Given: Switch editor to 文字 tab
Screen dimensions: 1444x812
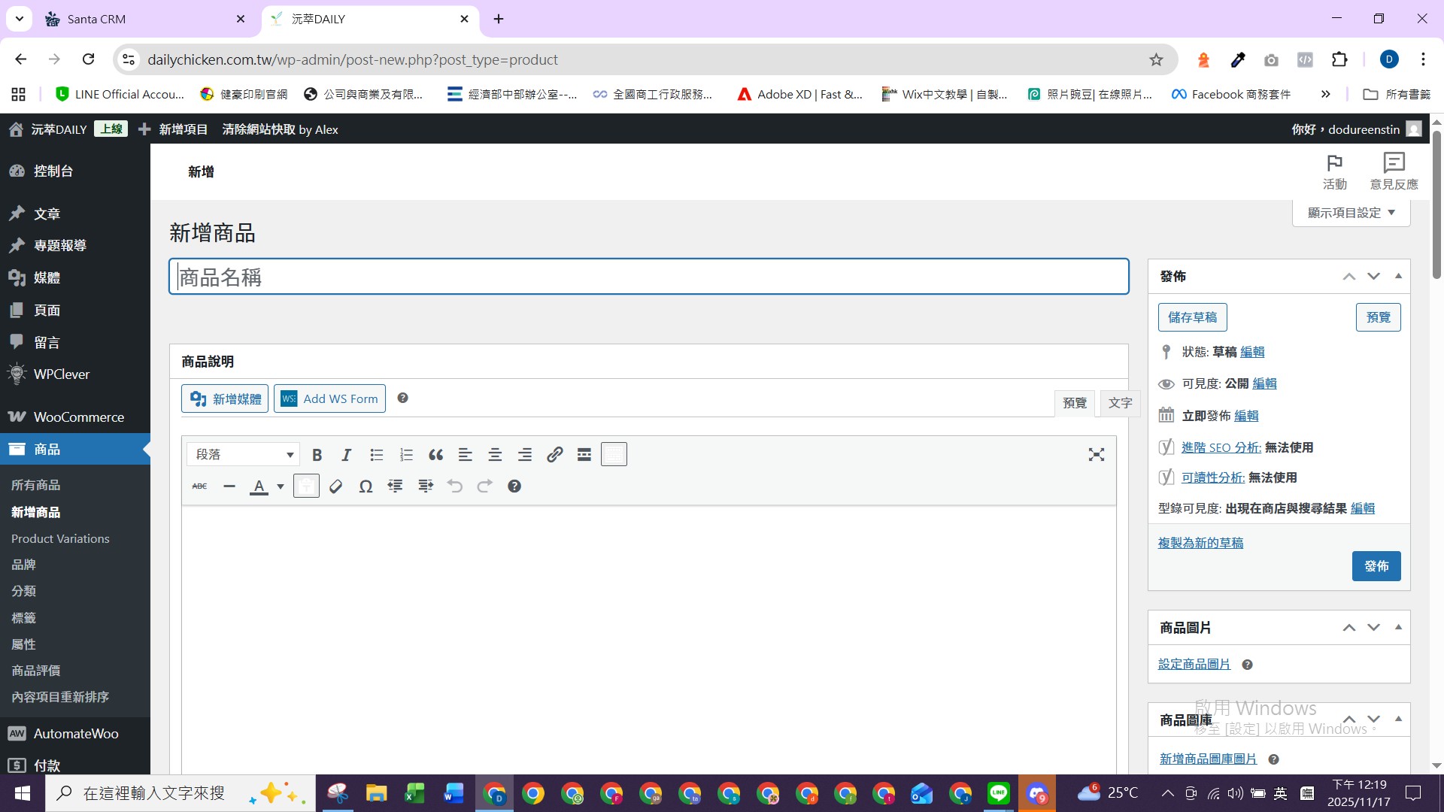Looking at the screenshot, I should pos(1119,403).
